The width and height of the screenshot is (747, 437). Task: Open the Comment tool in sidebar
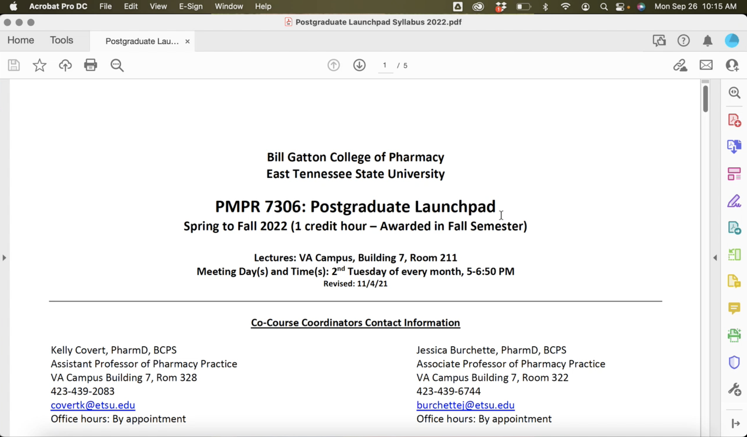click(x=734, y=308)
